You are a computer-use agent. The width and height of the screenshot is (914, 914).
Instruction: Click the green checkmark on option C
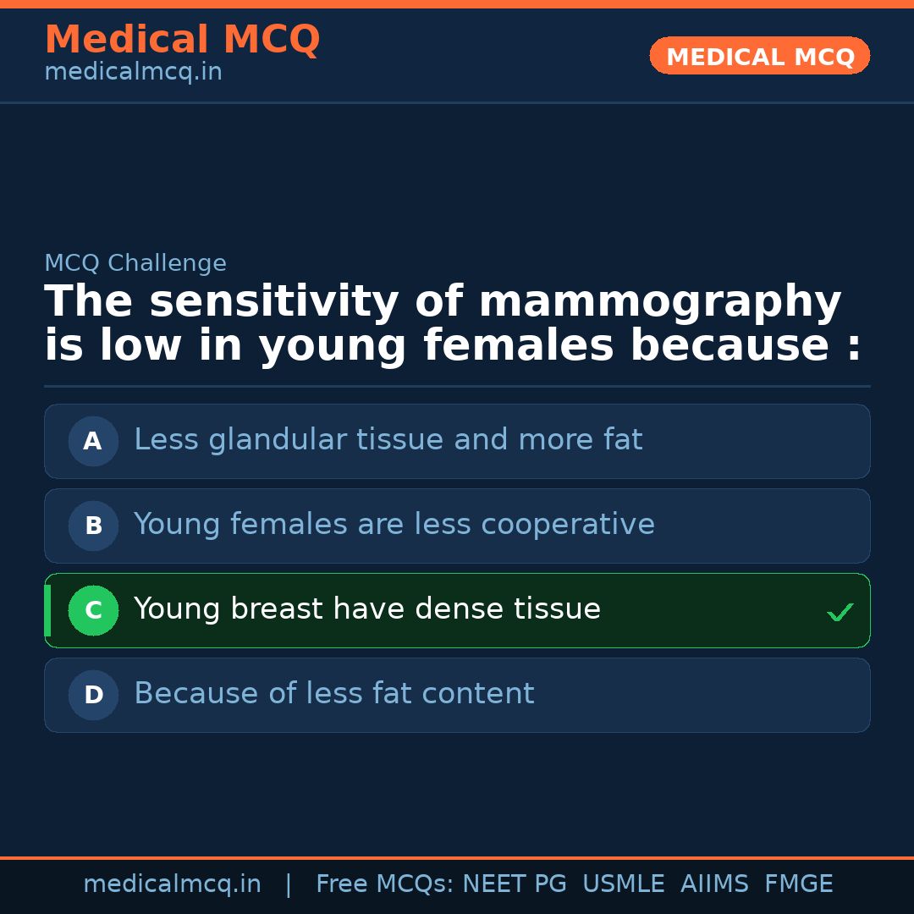click(840, 612)
